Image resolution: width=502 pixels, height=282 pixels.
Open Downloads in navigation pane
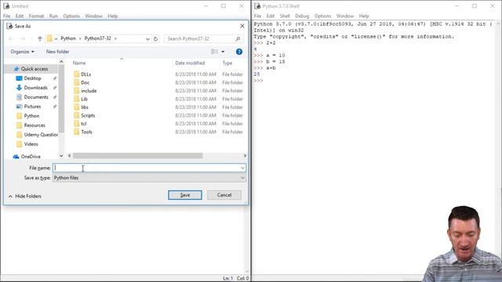pyautogui.click(x=35, y=88)
